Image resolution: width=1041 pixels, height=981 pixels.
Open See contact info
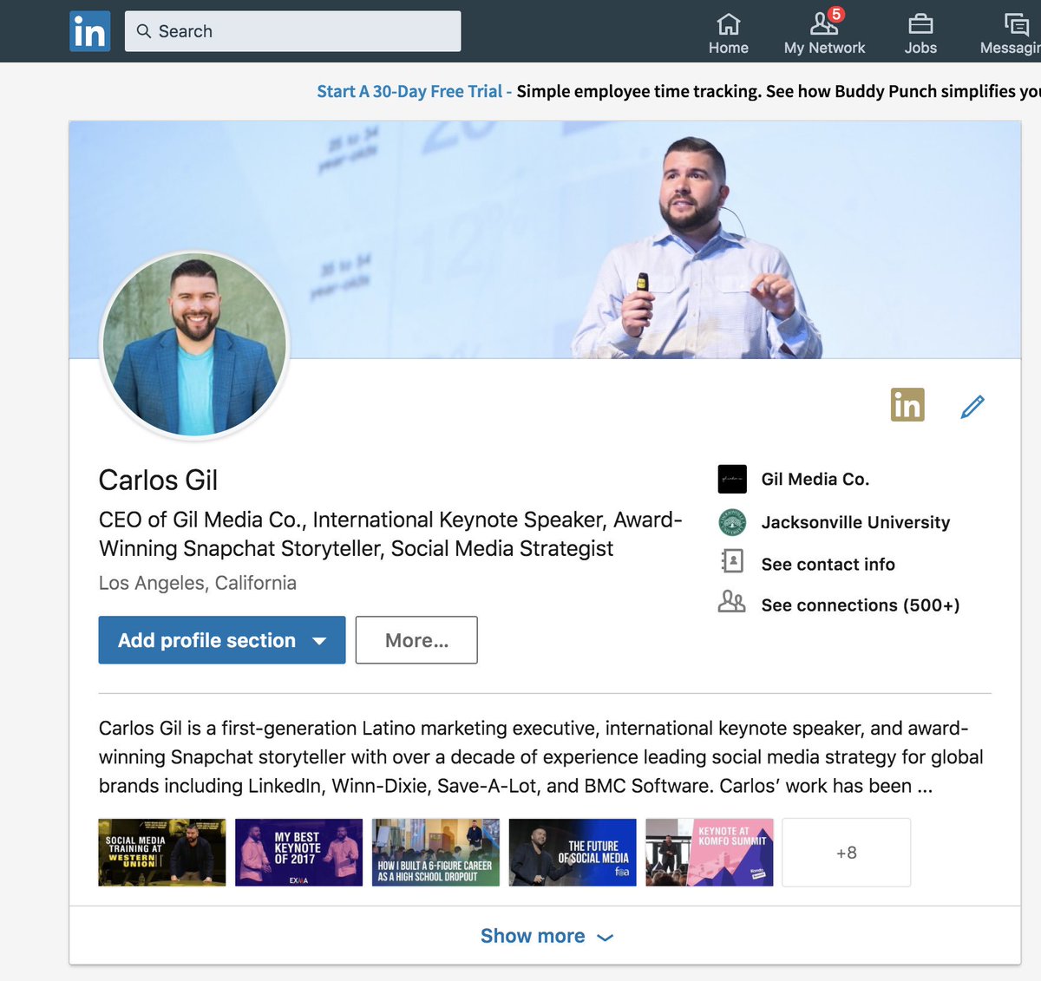coord(828,564)
